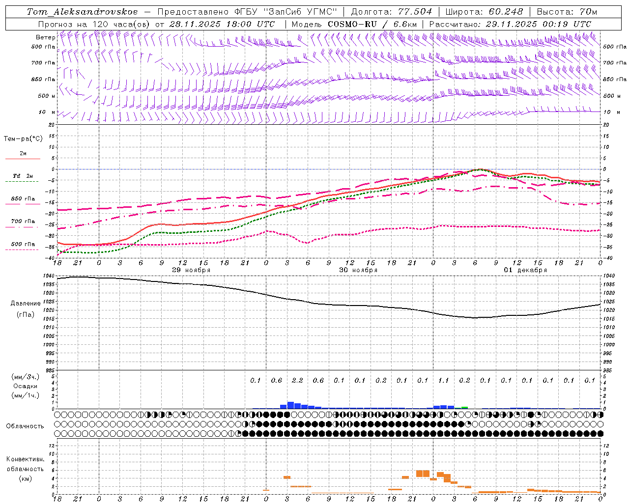Click the 'Конвективн.' convective cloud label
This screenshot has height=503, width=629.
point(26,459)
